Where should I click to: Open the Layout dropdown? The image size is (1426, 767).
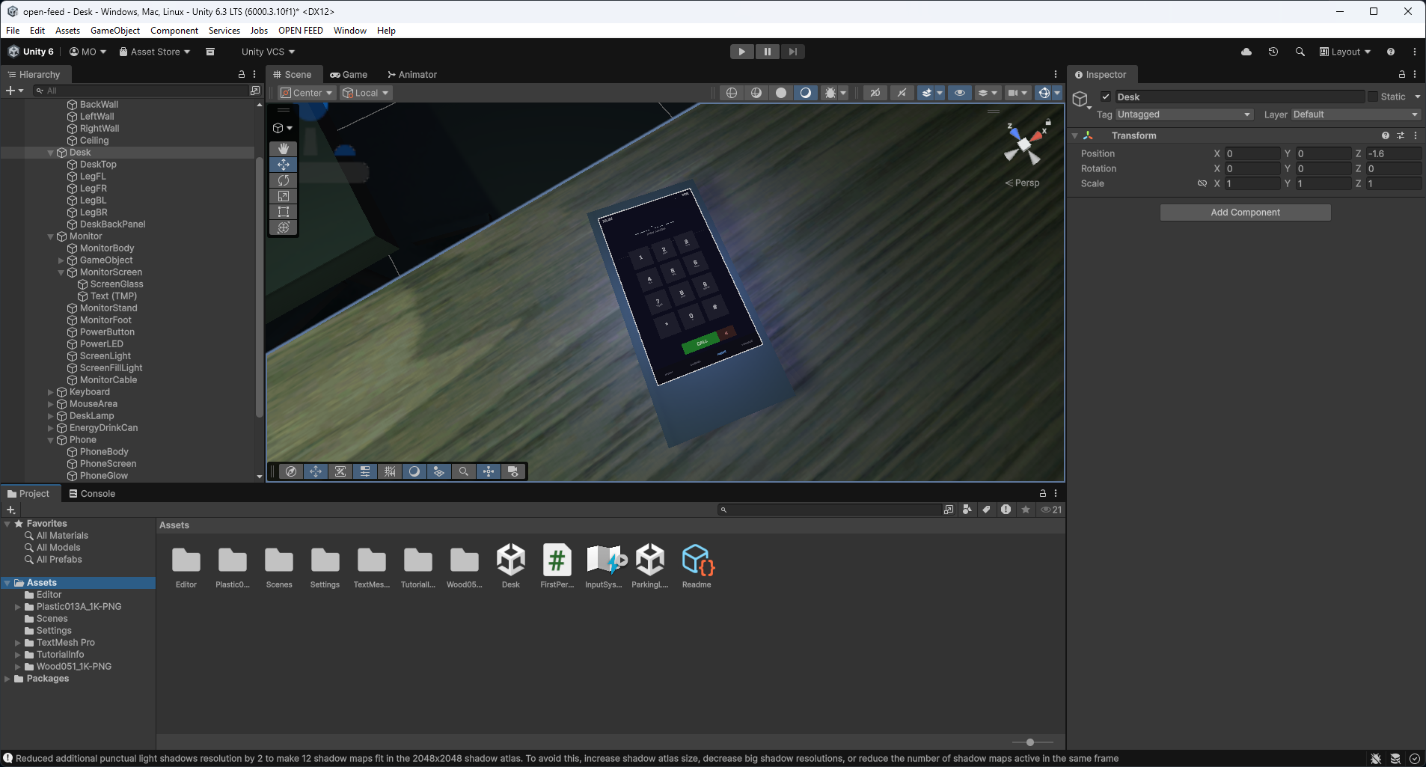[1345, 52]
